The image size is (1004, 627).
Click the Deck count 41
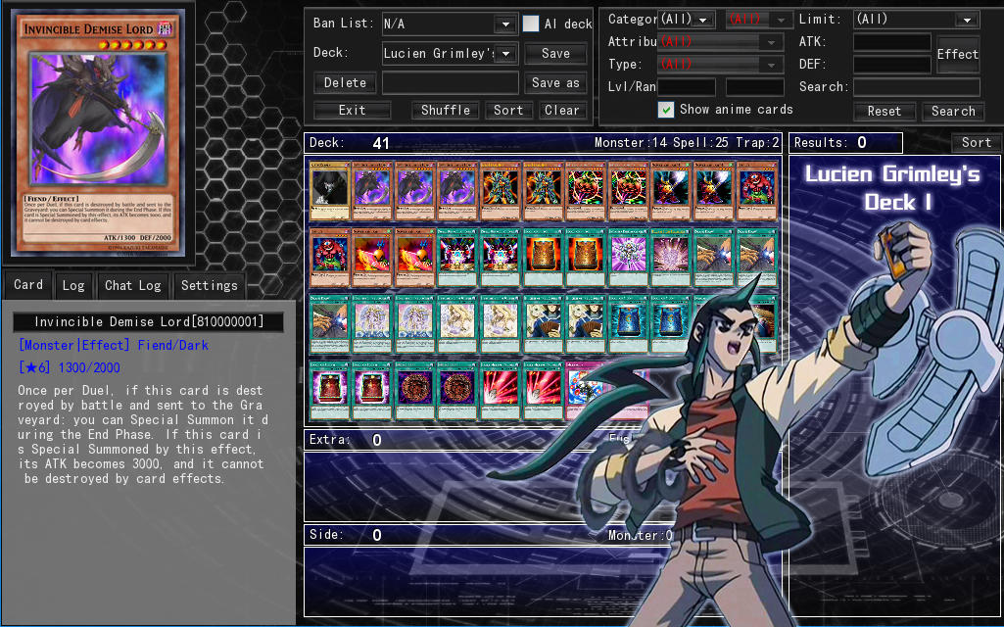380,143
